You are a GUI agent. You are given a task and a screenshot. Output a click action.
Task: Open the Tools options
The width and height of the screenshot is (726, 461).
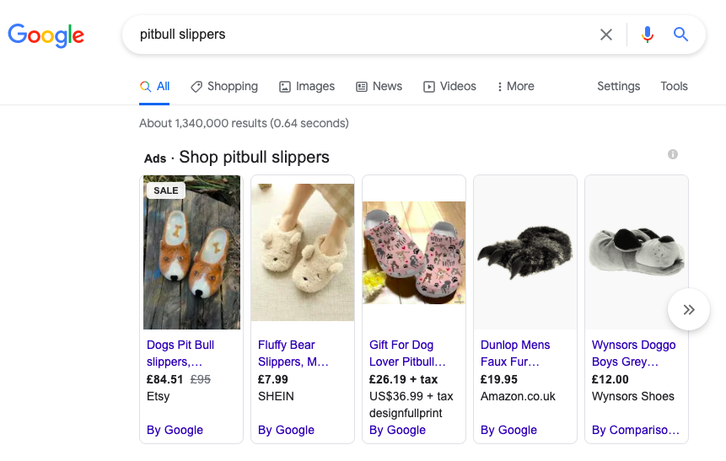tap(674, 87)
